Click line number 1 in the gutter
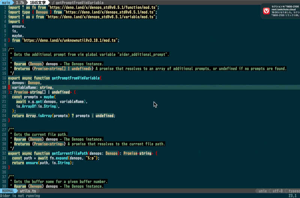The width and height of the screenshot is (300, 198). point(5,7)
